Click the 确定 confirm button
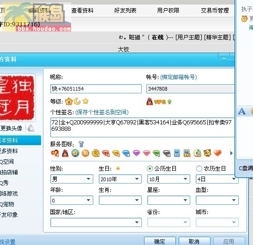 (x=160, y=241)
